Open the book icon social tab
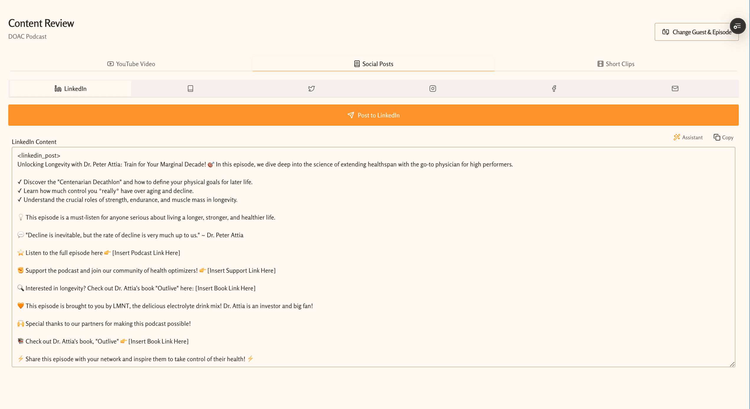Screen dimensions: 750x409 click(190, 89)
